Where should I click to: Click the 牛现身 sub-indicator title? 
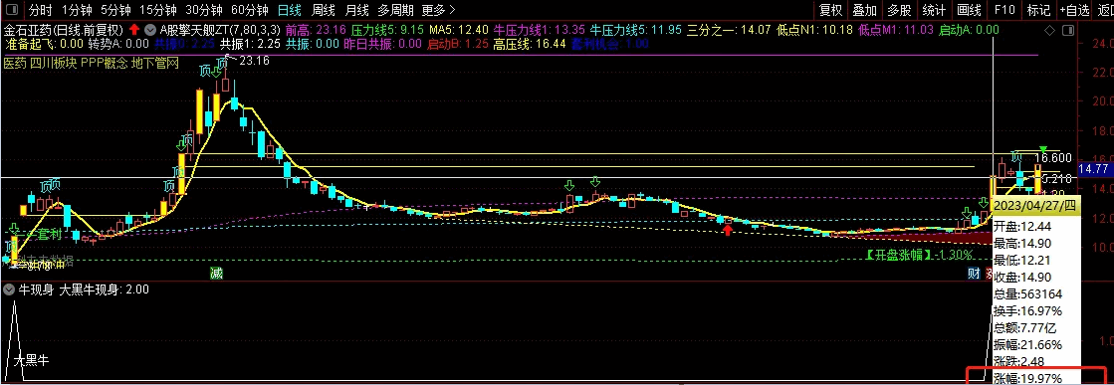pyautogui.click(x=36, y=289)
